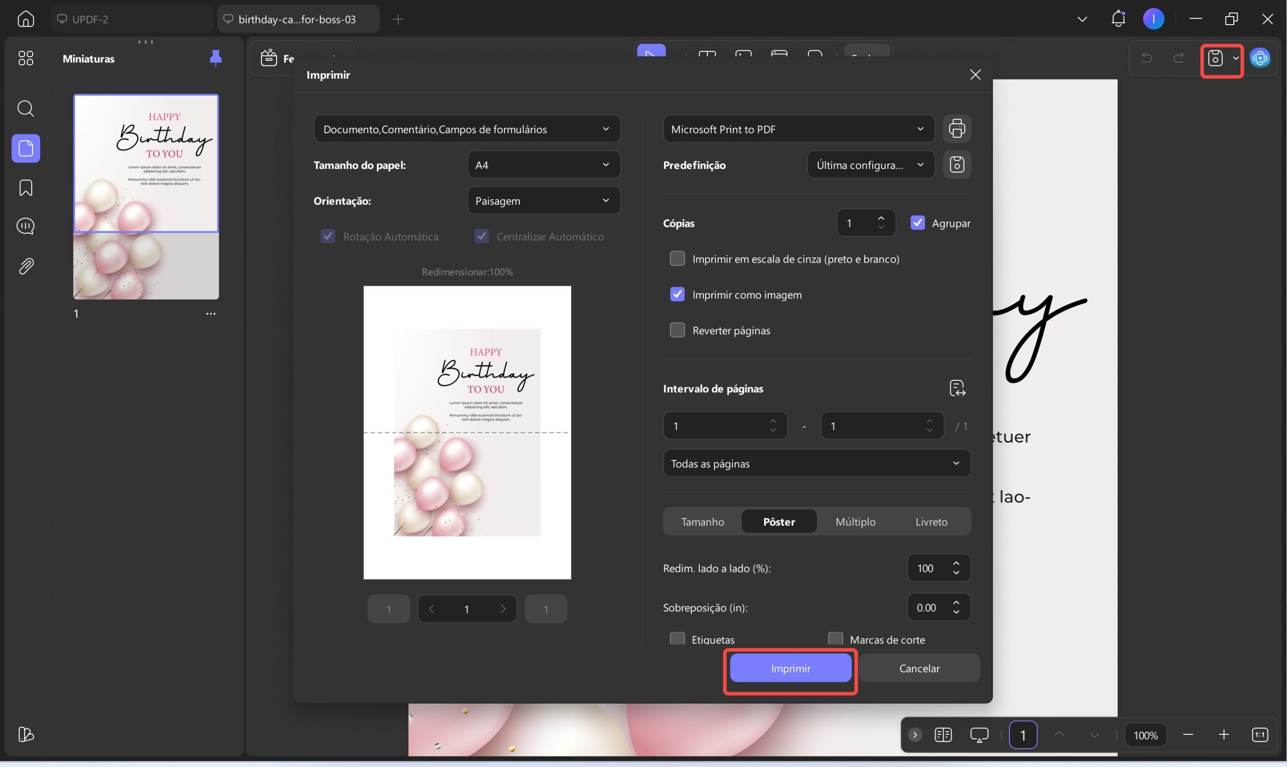
Task: Choose a different printer from dropdown
Action: (x=798, y=129)
